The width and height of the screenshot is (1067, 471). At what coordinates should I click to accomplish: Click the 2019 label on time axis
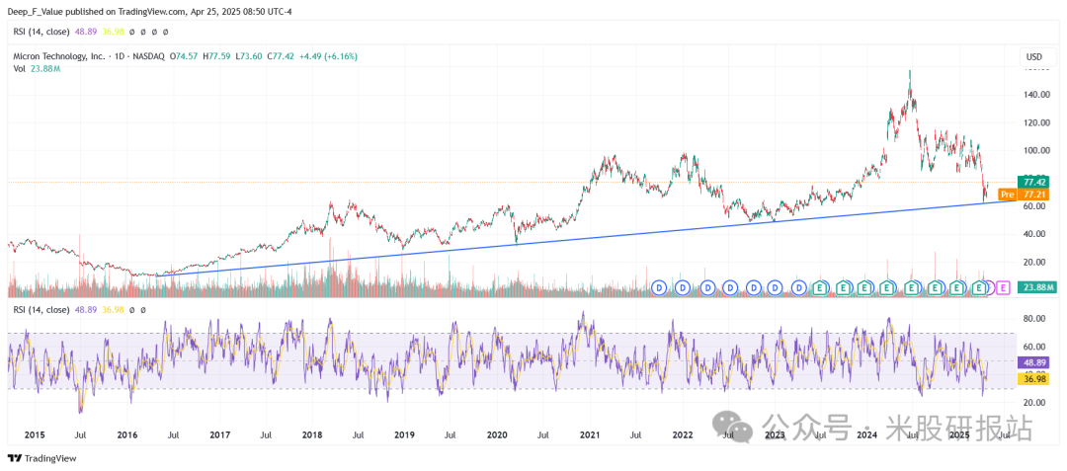[x=404, y=433]
